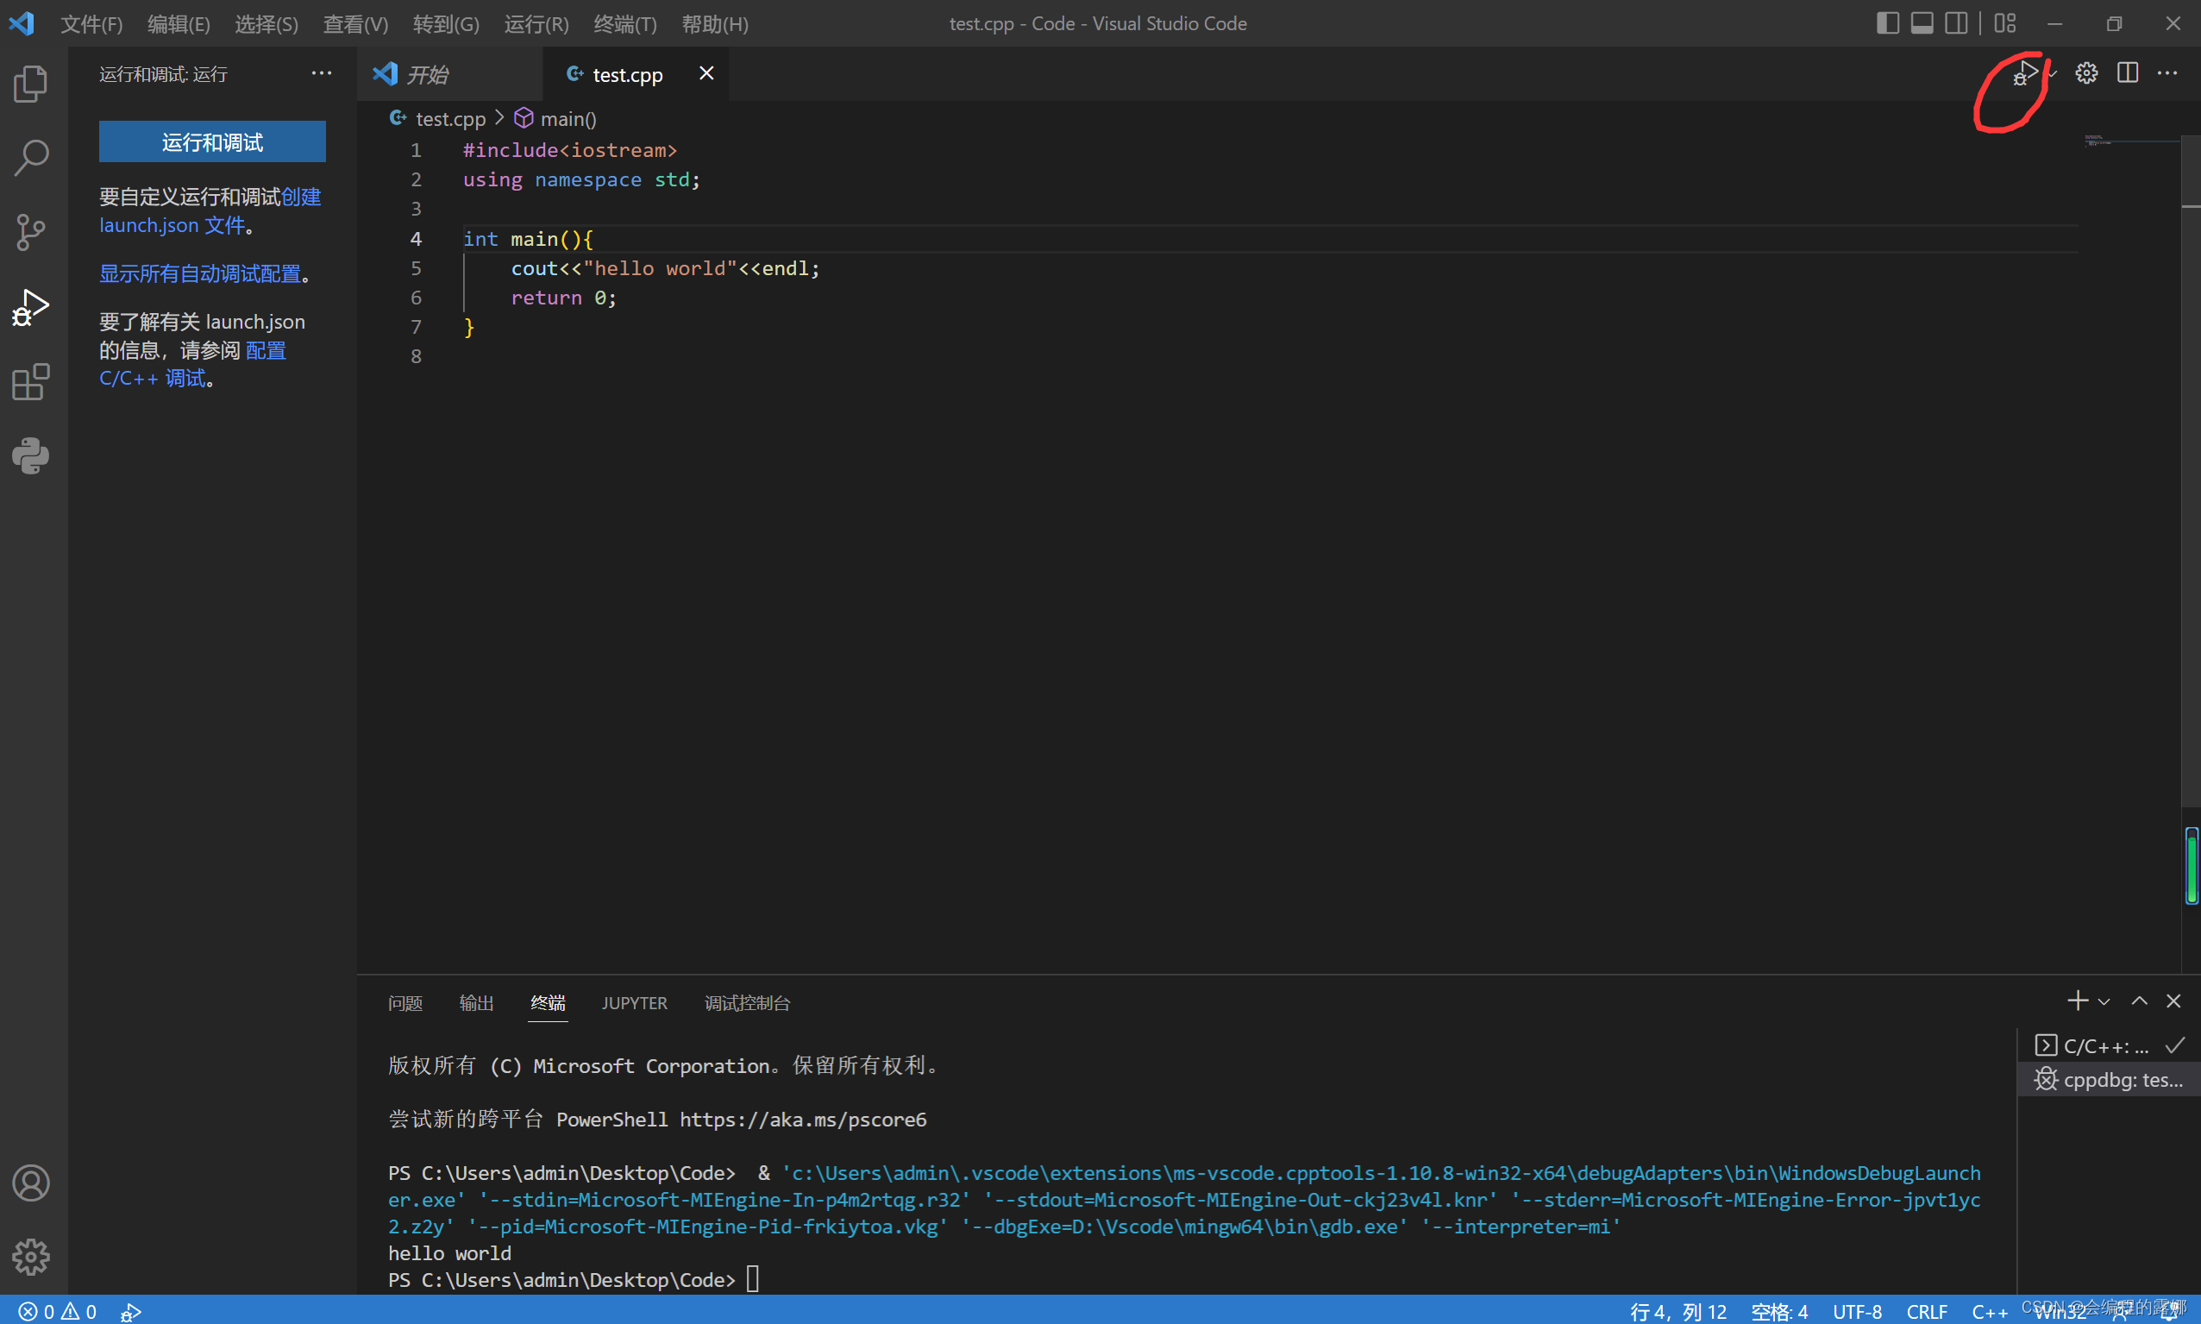Click the terminal prompt input line
Viewport: 2201px width, 1324px height.
[574, 1279]
